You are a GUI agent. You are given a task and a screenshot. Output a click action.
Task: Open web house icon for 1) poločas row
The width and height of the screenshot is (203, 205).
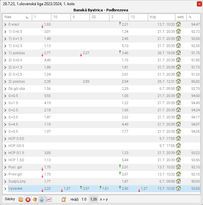(x=178, y=53)
